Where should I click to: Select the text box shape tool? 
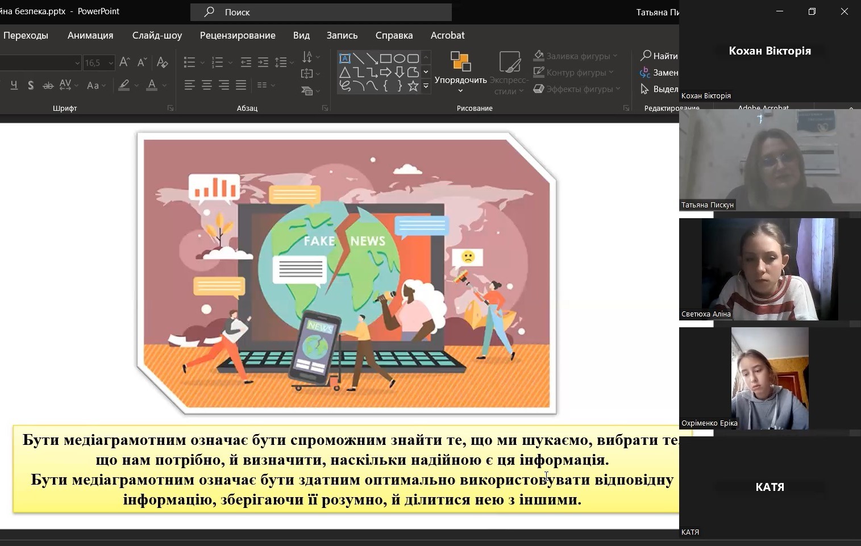click(344, 59)
